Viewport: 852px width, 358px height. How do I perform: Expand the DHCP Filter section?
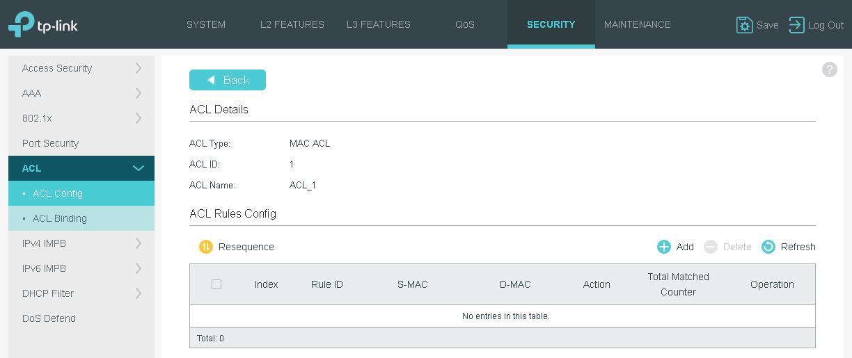[x=81, y=293]
